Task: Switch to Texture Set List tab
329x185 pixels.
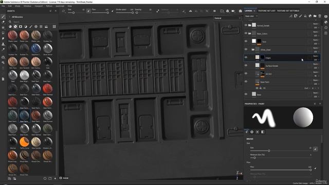Action: pyautogui.click(x=267, y=11)
